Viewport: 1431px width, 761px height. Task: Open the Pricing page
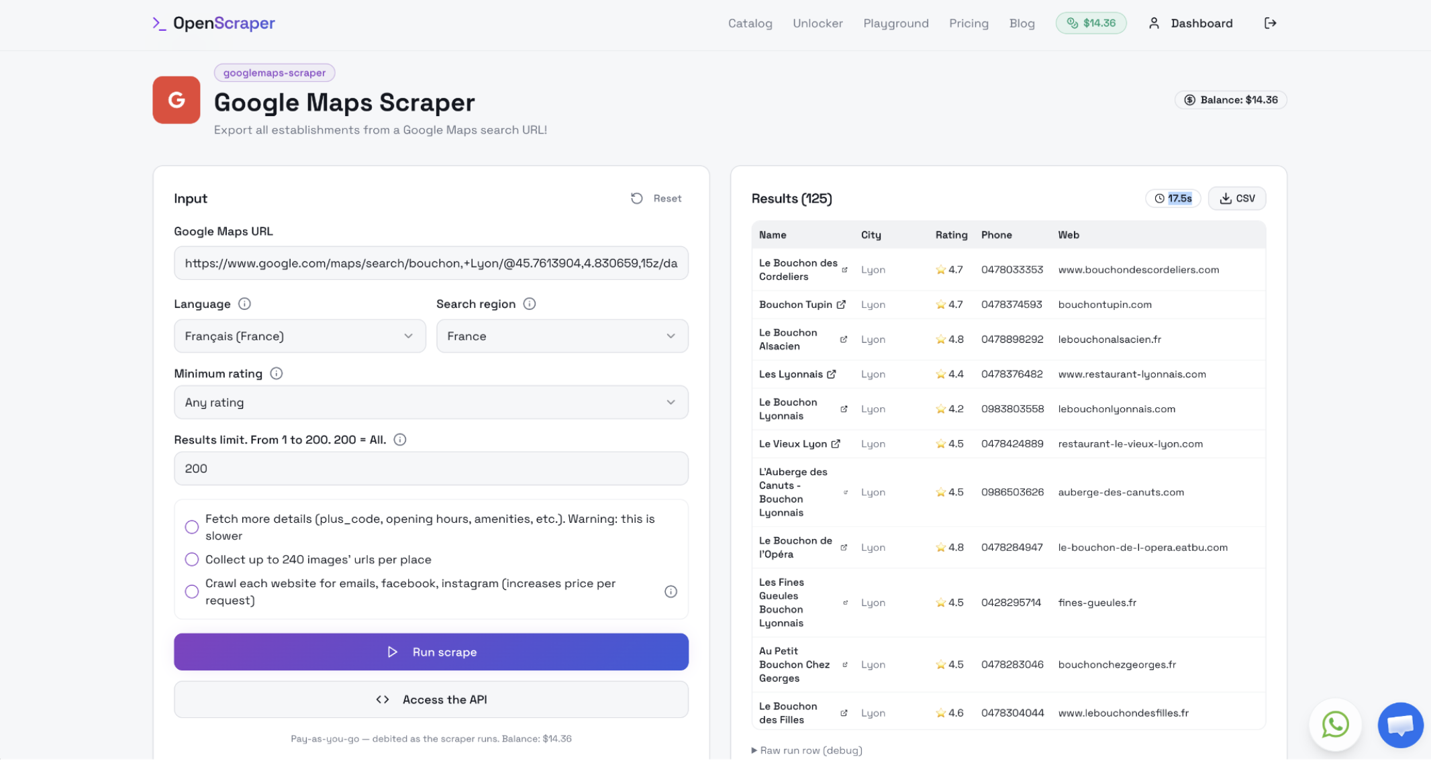pos(969,23)
